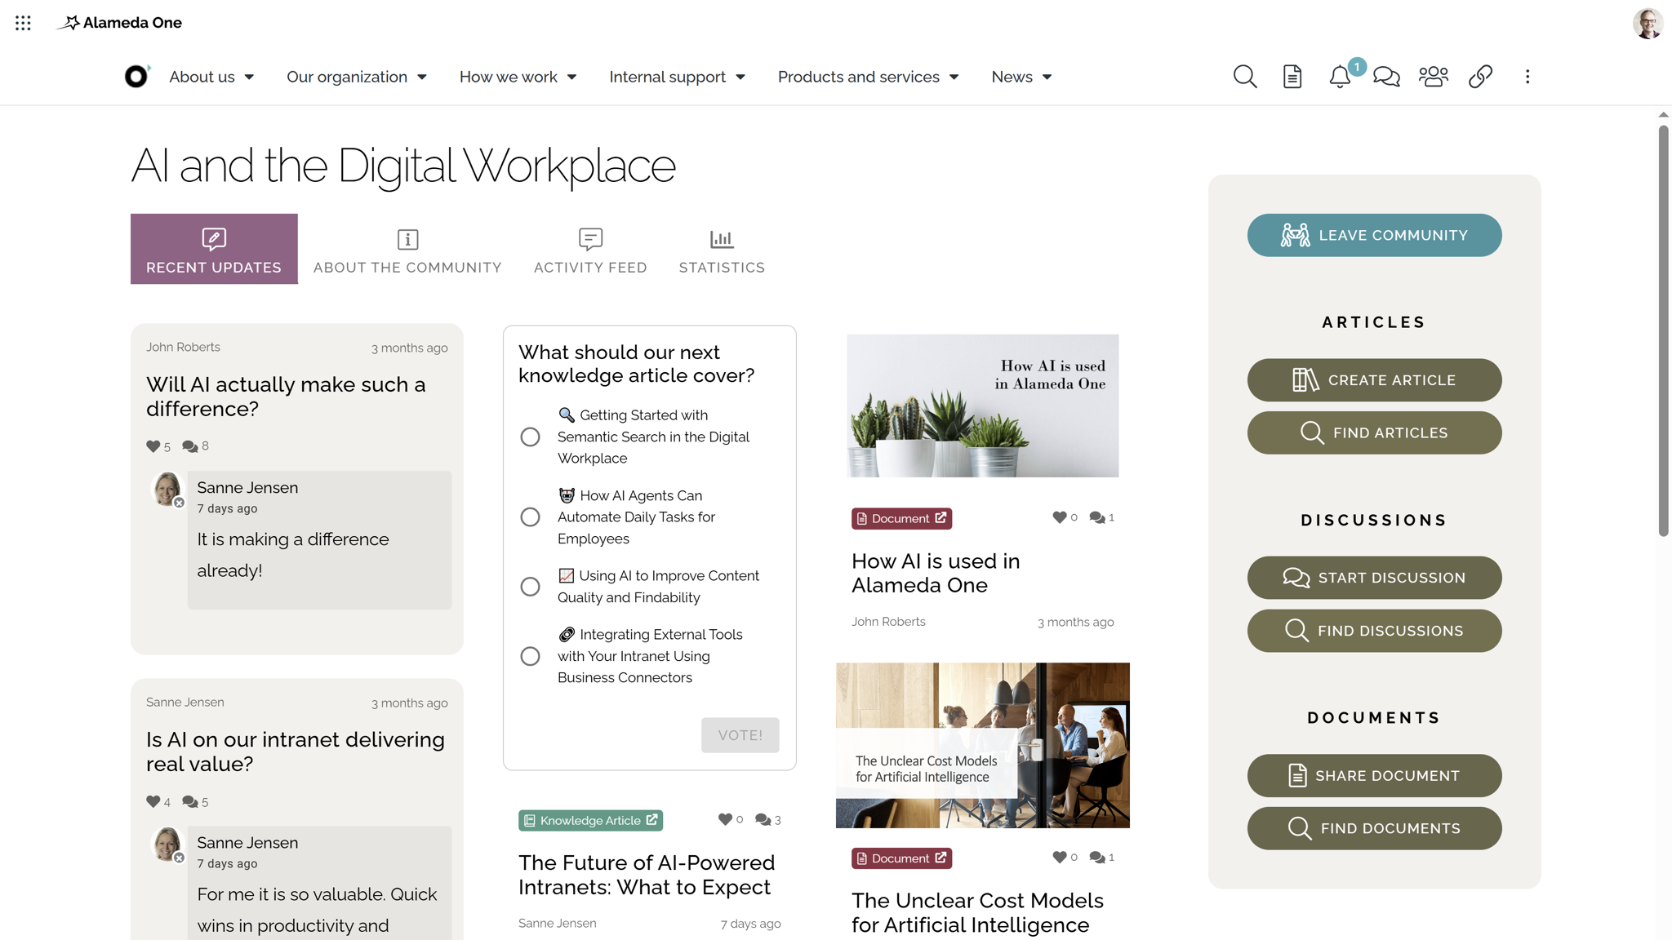Click the Share Document button
This screenshot has height=940, width=1672.
coord(1374,775)
